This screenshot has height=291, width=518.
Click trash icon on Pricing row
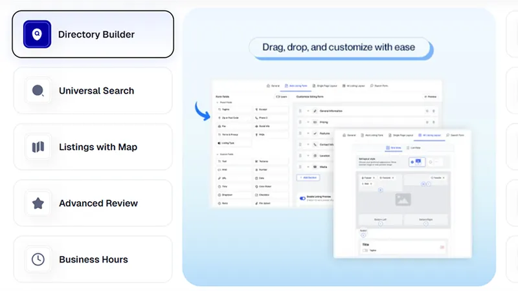[x=434, y=122]
